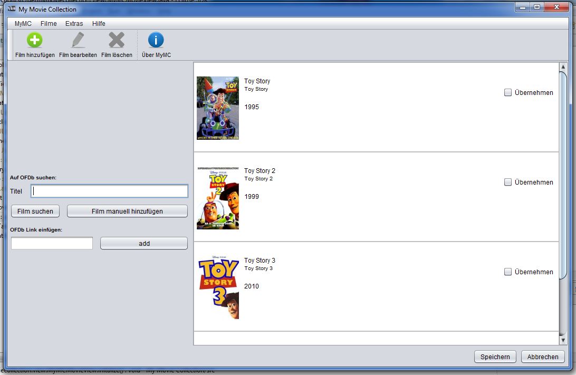576x375 pixels.
Task: Click the Auf OFDb suchen label
Action: (x=33, y=177)
